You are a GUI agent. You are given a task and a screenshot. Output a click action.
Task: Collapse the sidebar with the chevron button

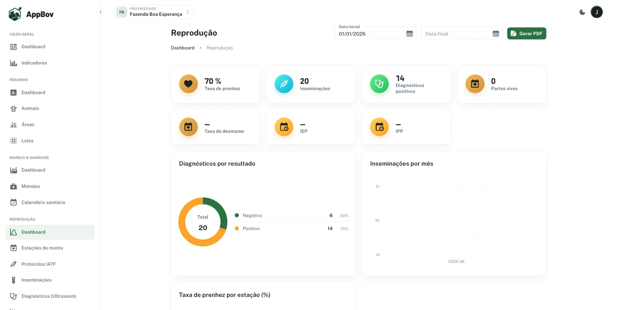[101, 12]
